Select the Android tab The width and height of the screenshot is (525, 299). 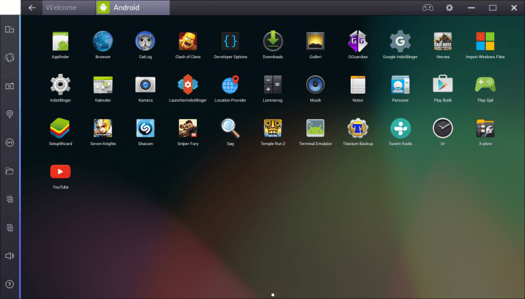(x=133, y=8)
